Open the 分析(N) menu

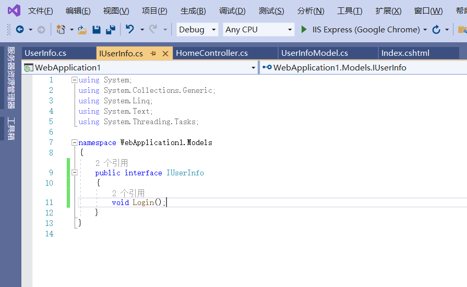coord(310,11)
